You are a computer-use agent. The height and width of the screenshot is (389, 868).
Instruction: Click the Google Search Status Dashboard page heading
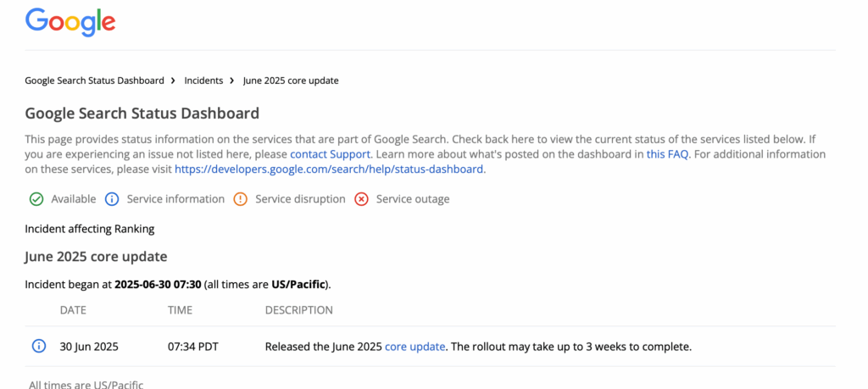click(142, 113)
